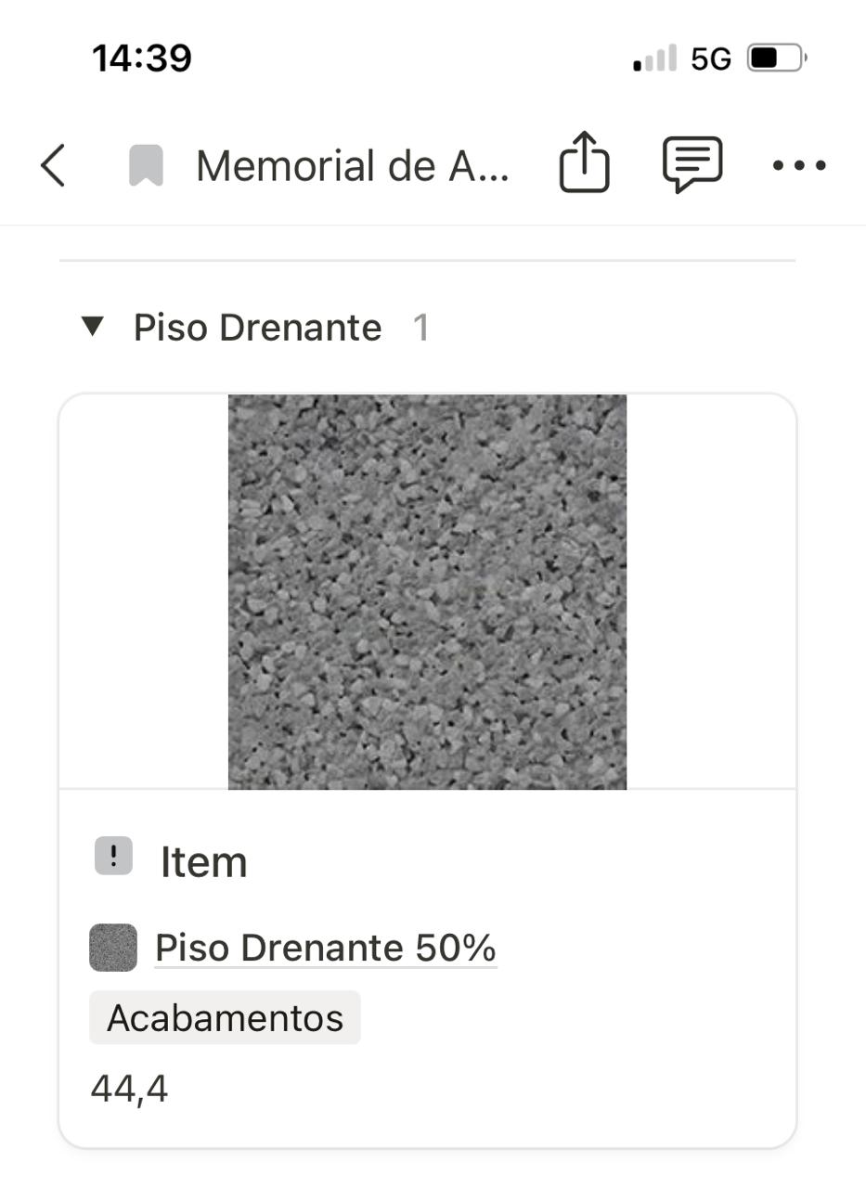Image resolution: width=866 pixels, height=1188 pixels.
Task: Open the Item card title
Action: (x=204, y=862)
